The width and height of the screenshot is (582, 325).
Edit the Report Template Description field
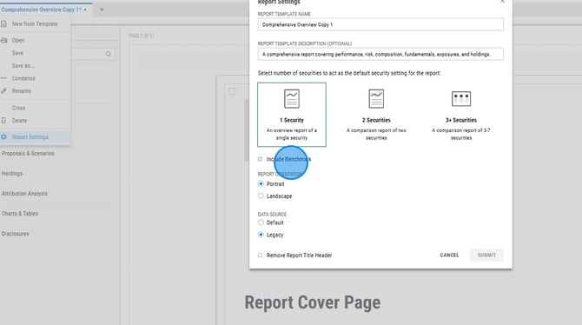[380, 54]
